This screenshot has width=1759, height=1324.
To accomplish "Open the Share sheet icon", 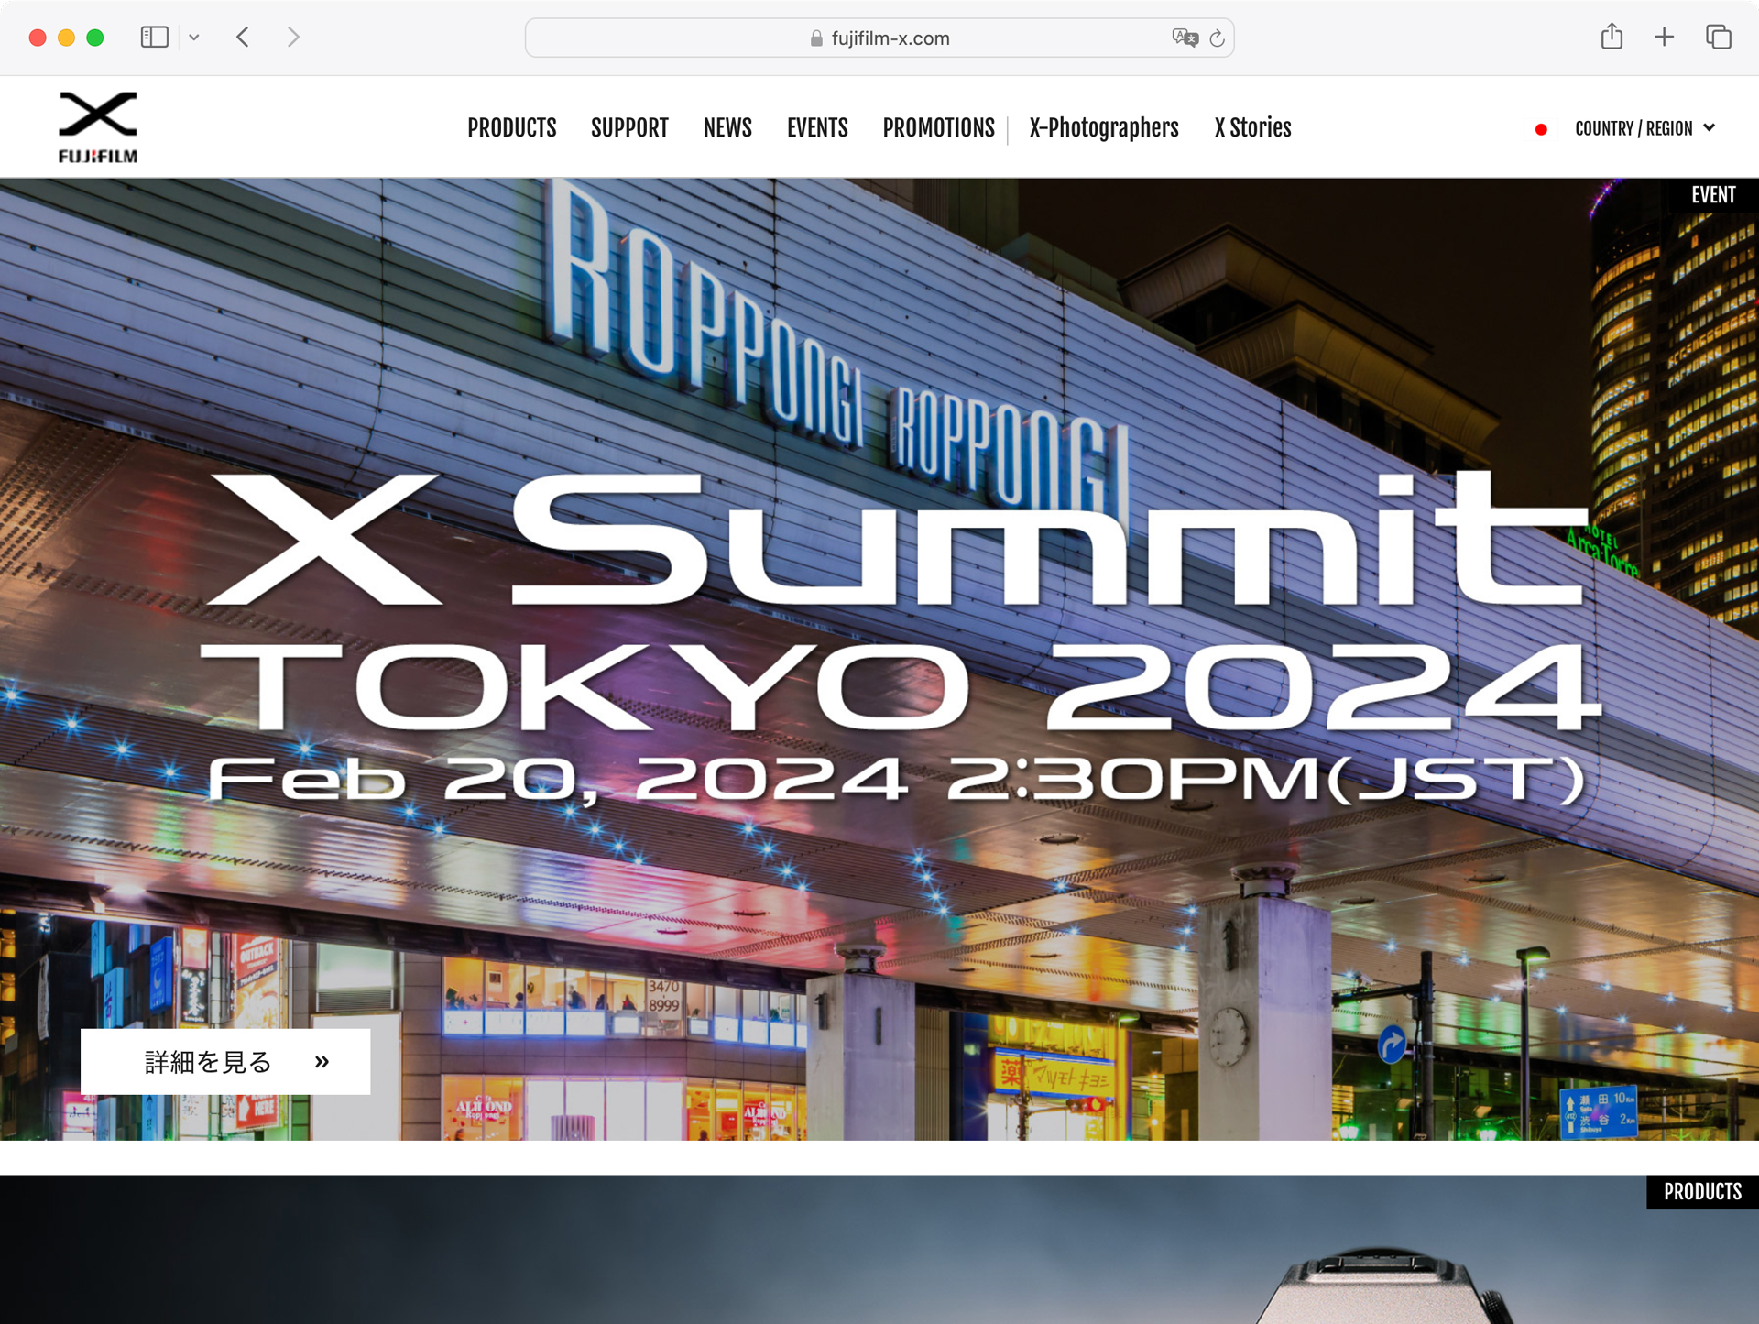I will coord(1612,37).
